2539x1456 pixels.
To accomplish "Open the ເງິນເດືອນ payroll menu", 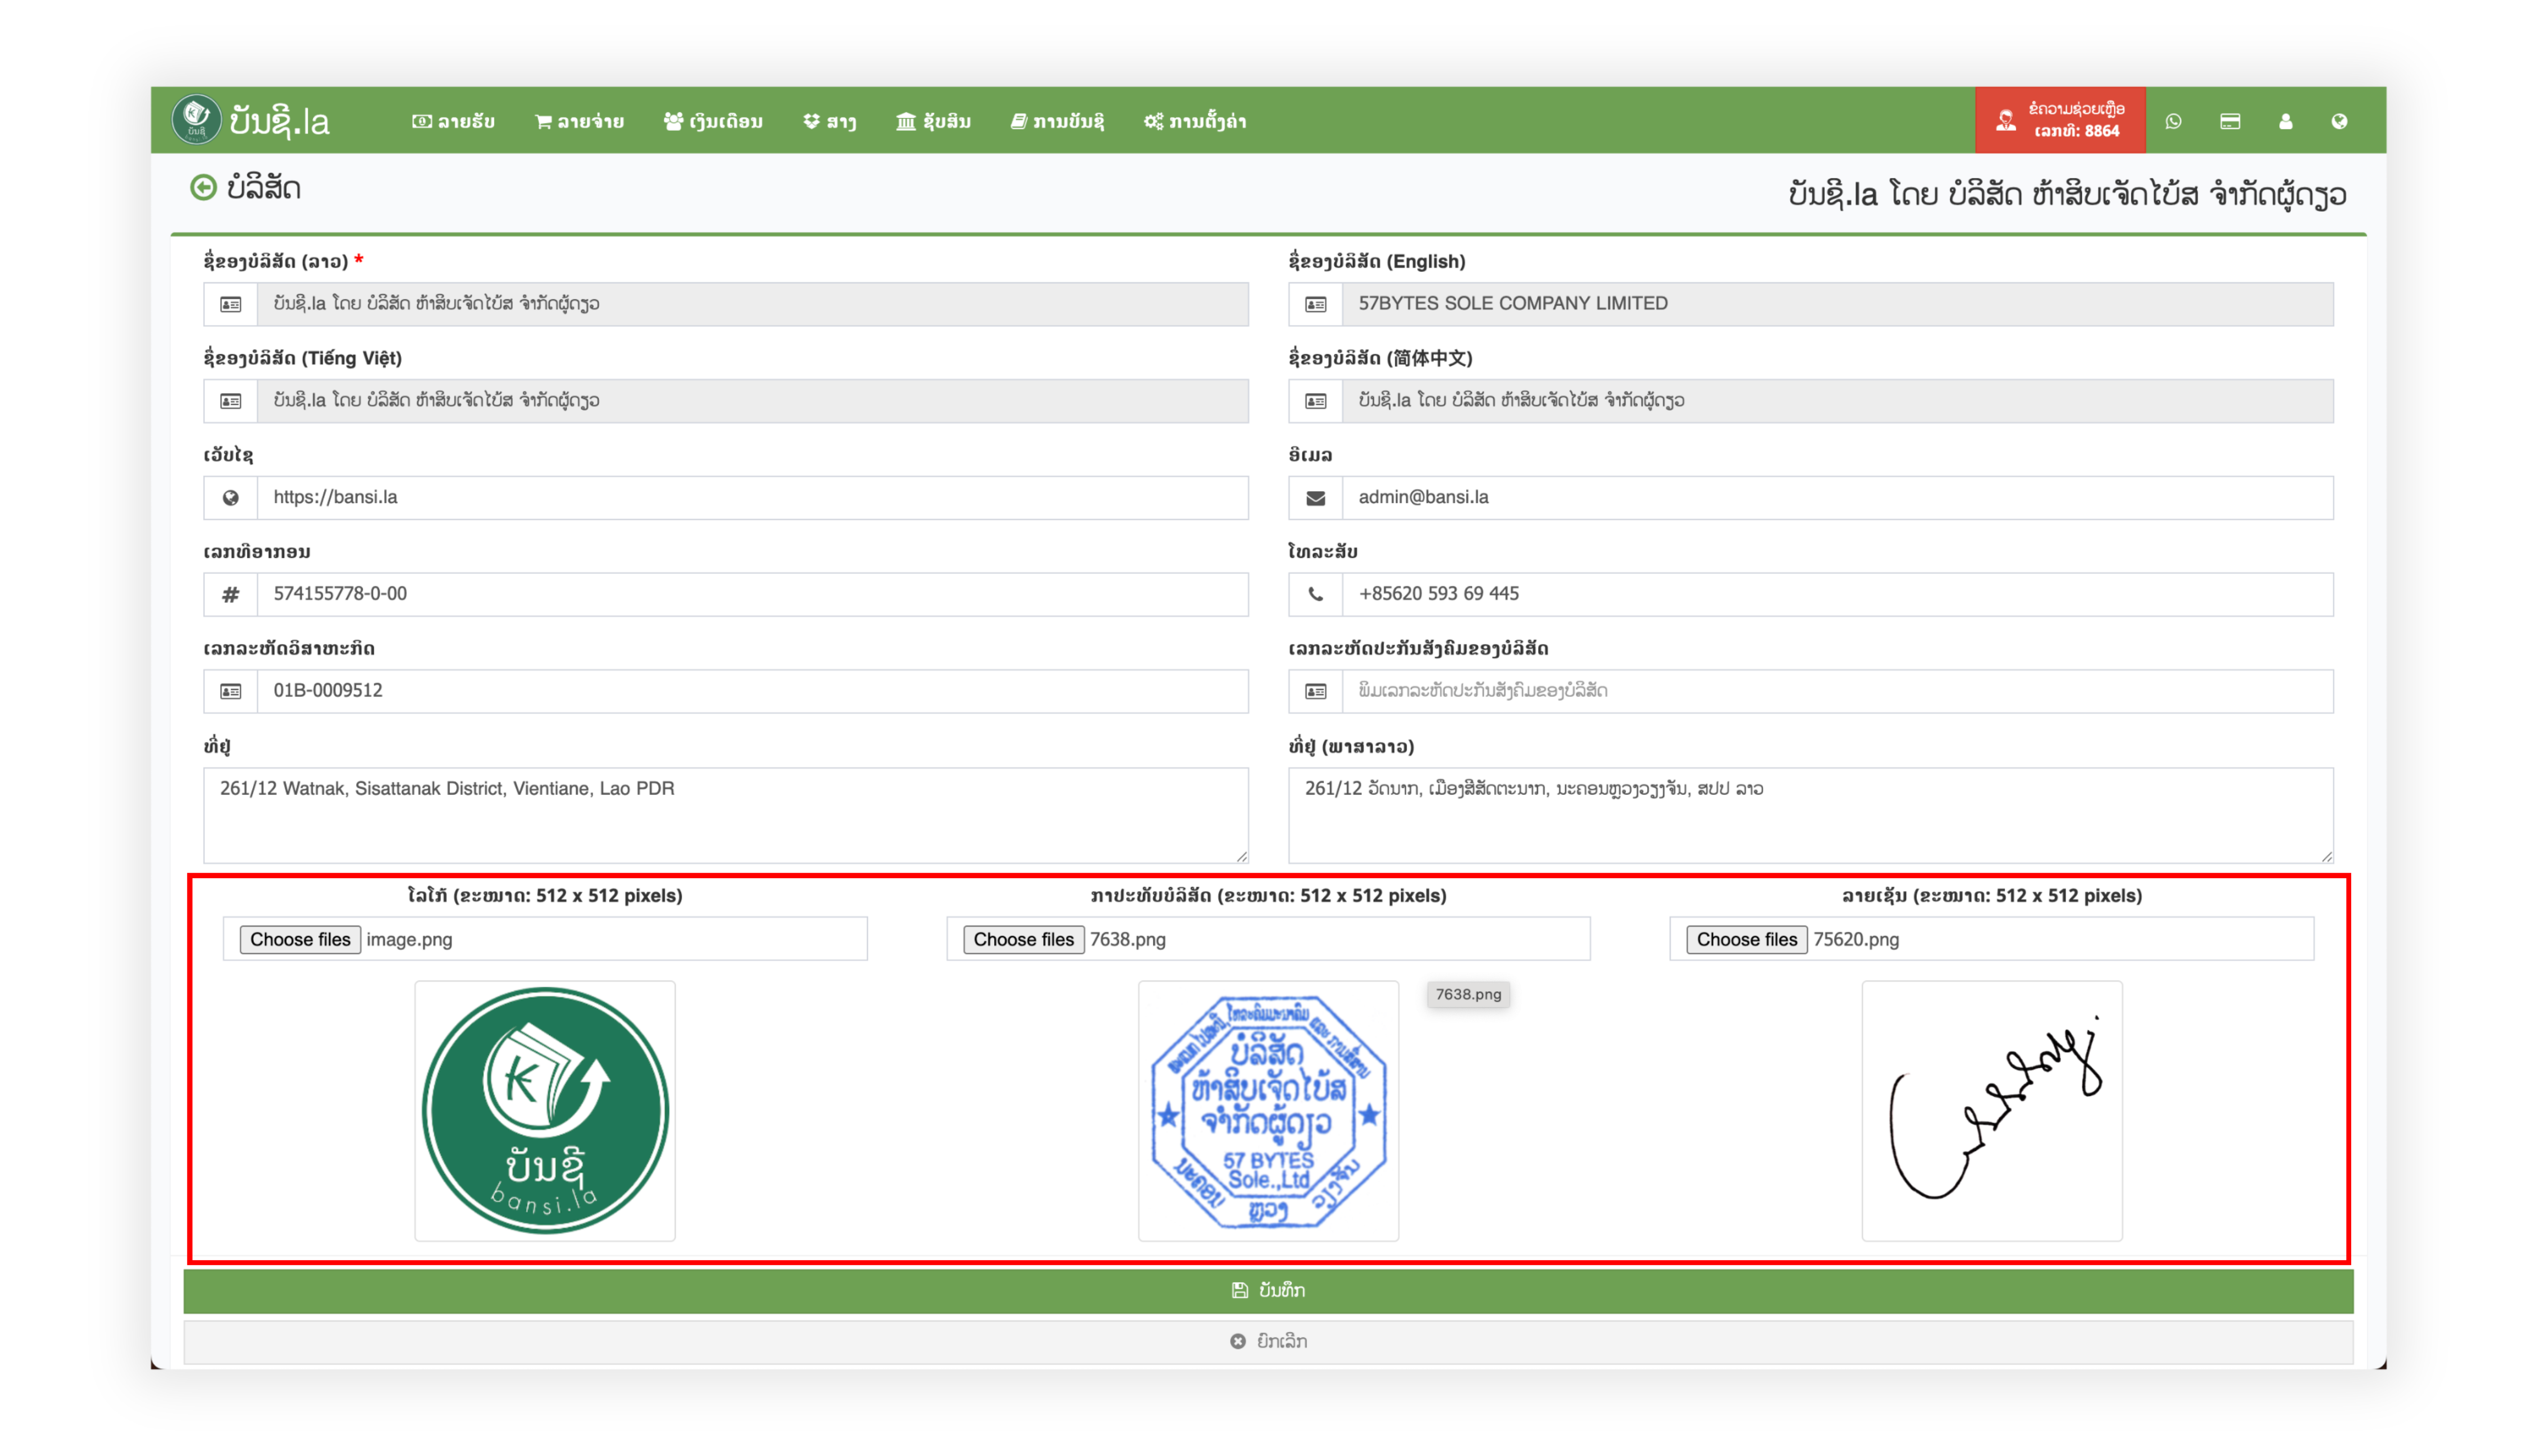I will (x=713, y=121).
